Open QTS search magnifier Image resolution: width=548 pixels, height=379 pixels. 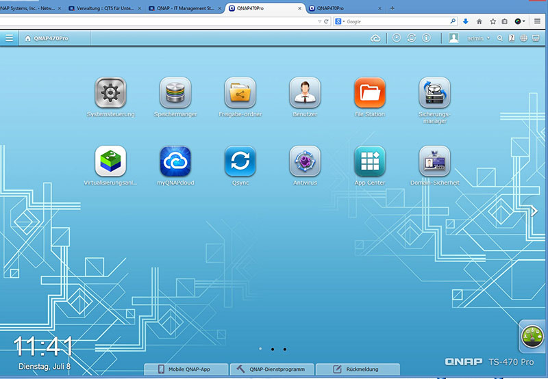pyautogui.click(x=500, y=38)
